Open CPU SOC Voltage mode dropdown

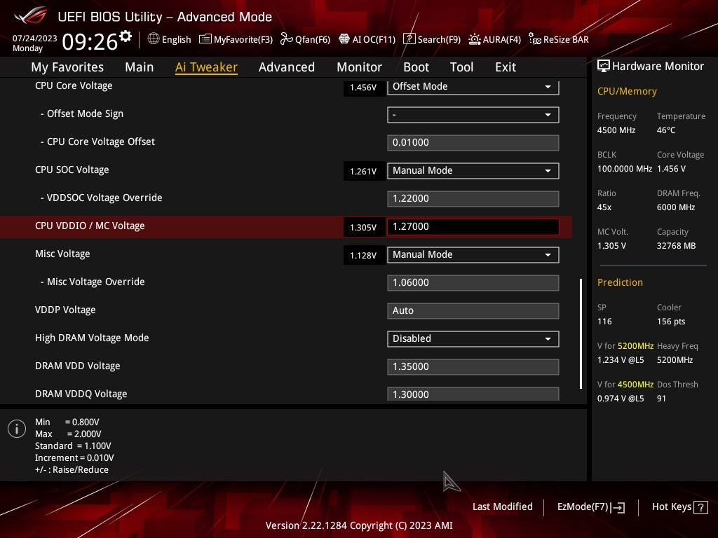coord(473,171)
